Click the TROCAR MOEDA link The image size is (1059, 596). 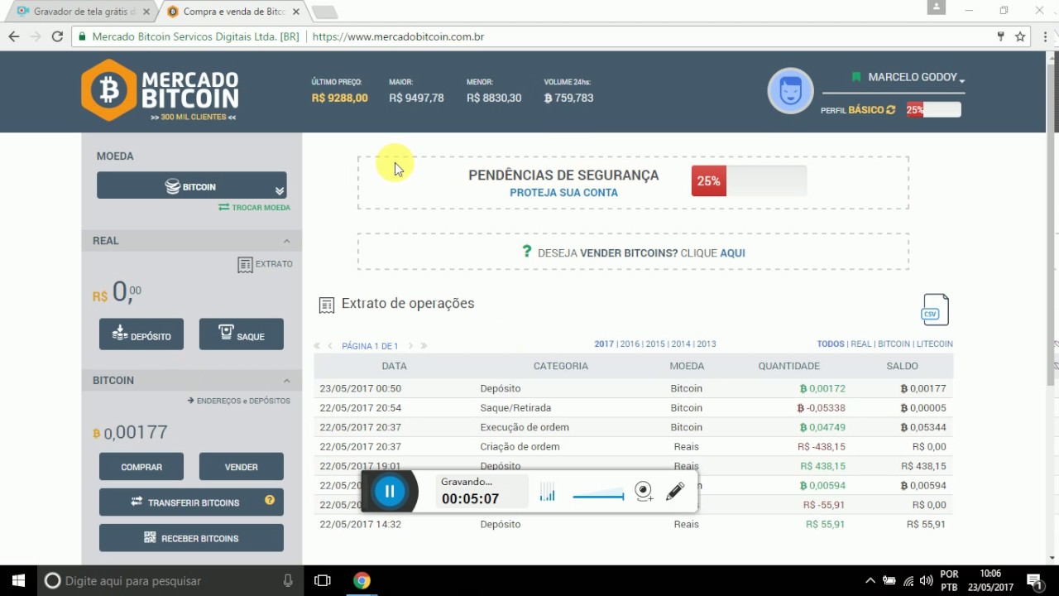254,208
